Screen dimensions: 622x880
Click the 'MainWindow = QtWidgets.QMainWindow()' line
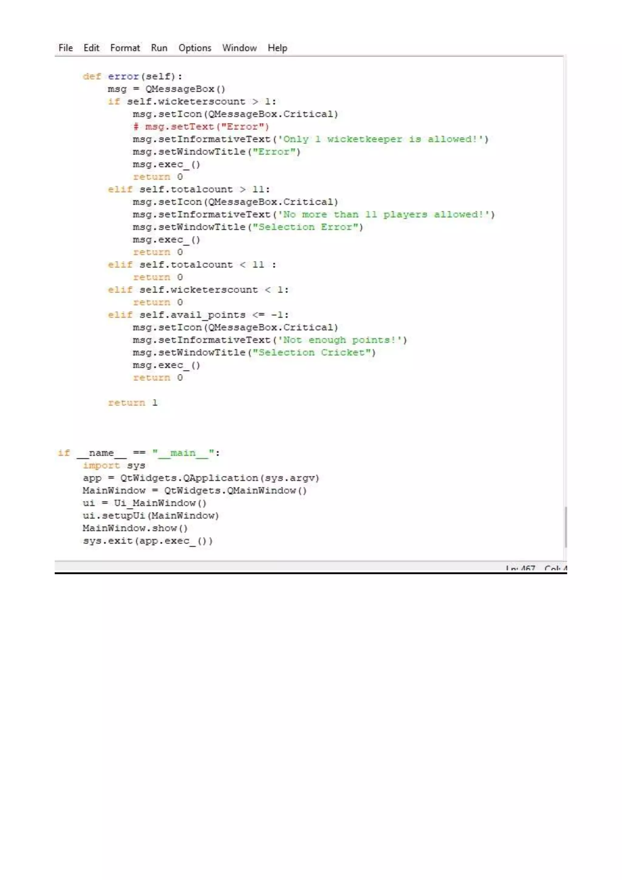tap(195, 490)
